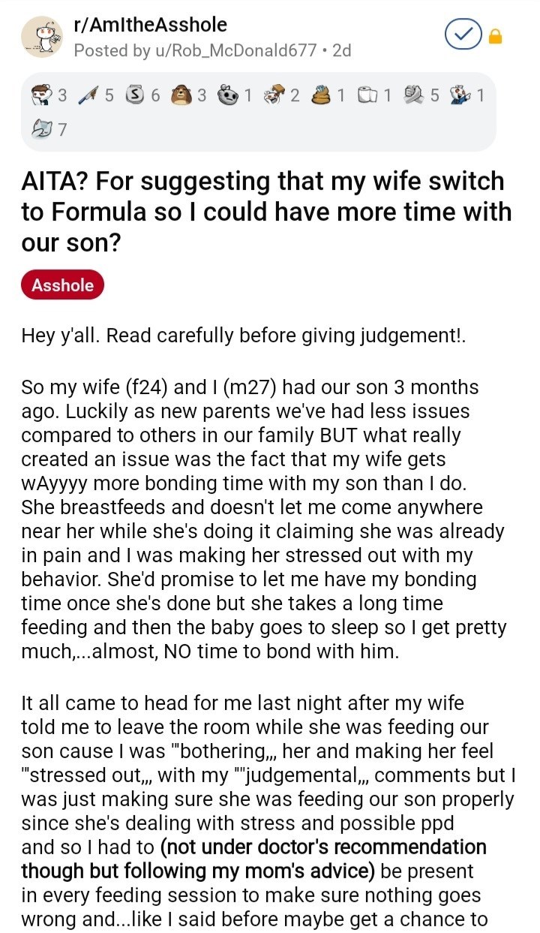Viewport: 540px width, 933px height.
Task: Expand the awards bar
Action: (262, 113)
